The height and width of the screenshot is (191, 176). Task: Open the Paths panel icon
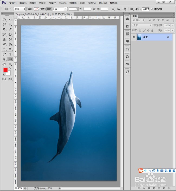127,49
